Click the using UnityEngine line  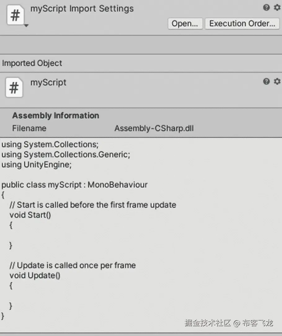click(37, 165)
